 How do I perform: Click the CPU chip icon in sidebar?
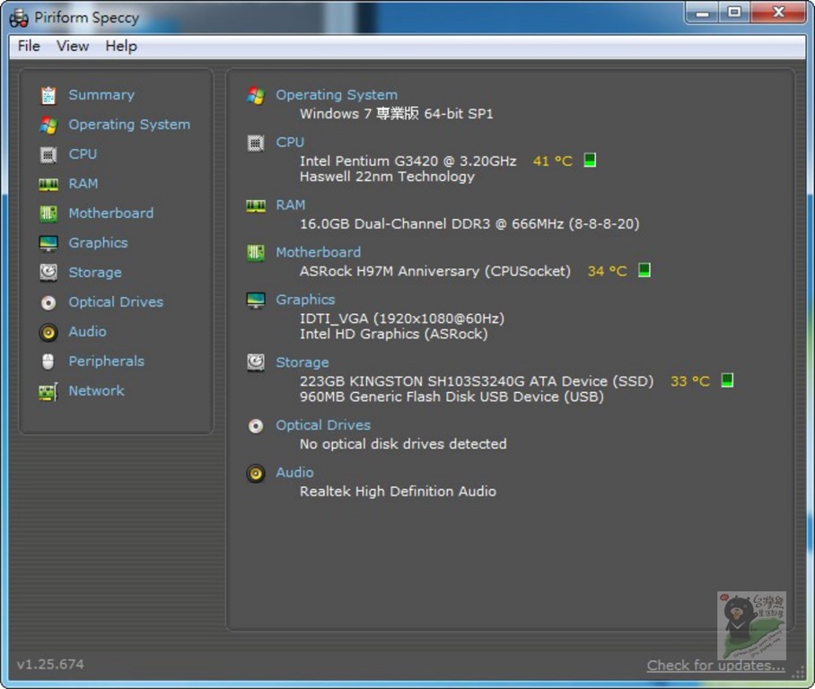pyautogui.click(x=48, y=155)
